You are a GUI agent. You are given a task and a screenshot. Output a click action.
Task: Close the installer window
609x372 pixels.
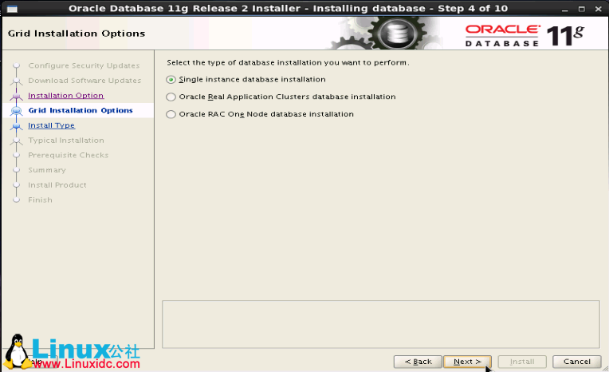pos(598,9)
